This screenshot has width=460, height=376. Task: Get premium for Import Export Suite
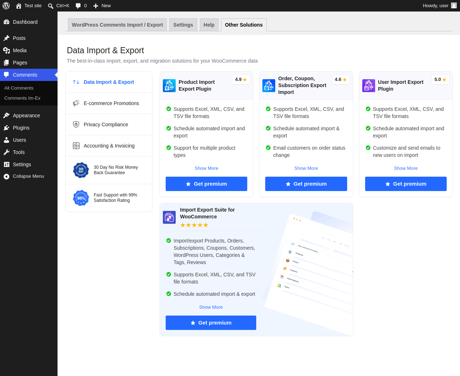211,323
